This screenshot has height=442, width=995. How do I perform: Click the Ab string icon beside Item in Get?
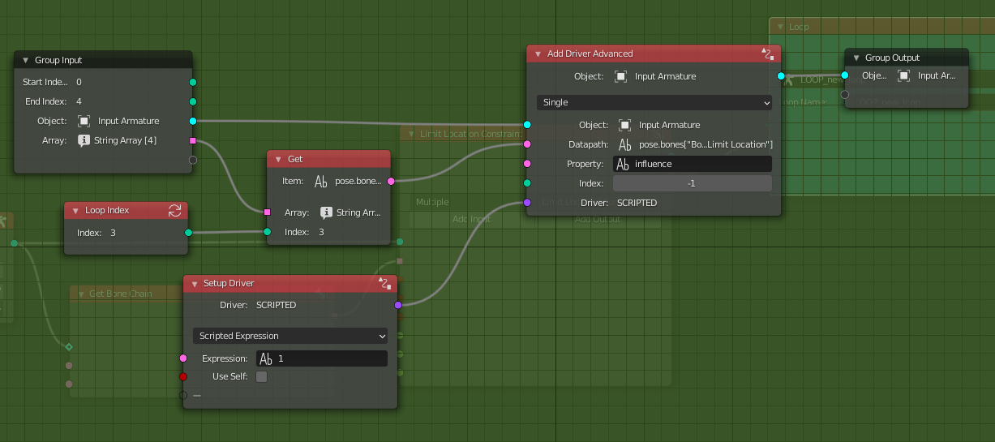(x=321, y=182)
